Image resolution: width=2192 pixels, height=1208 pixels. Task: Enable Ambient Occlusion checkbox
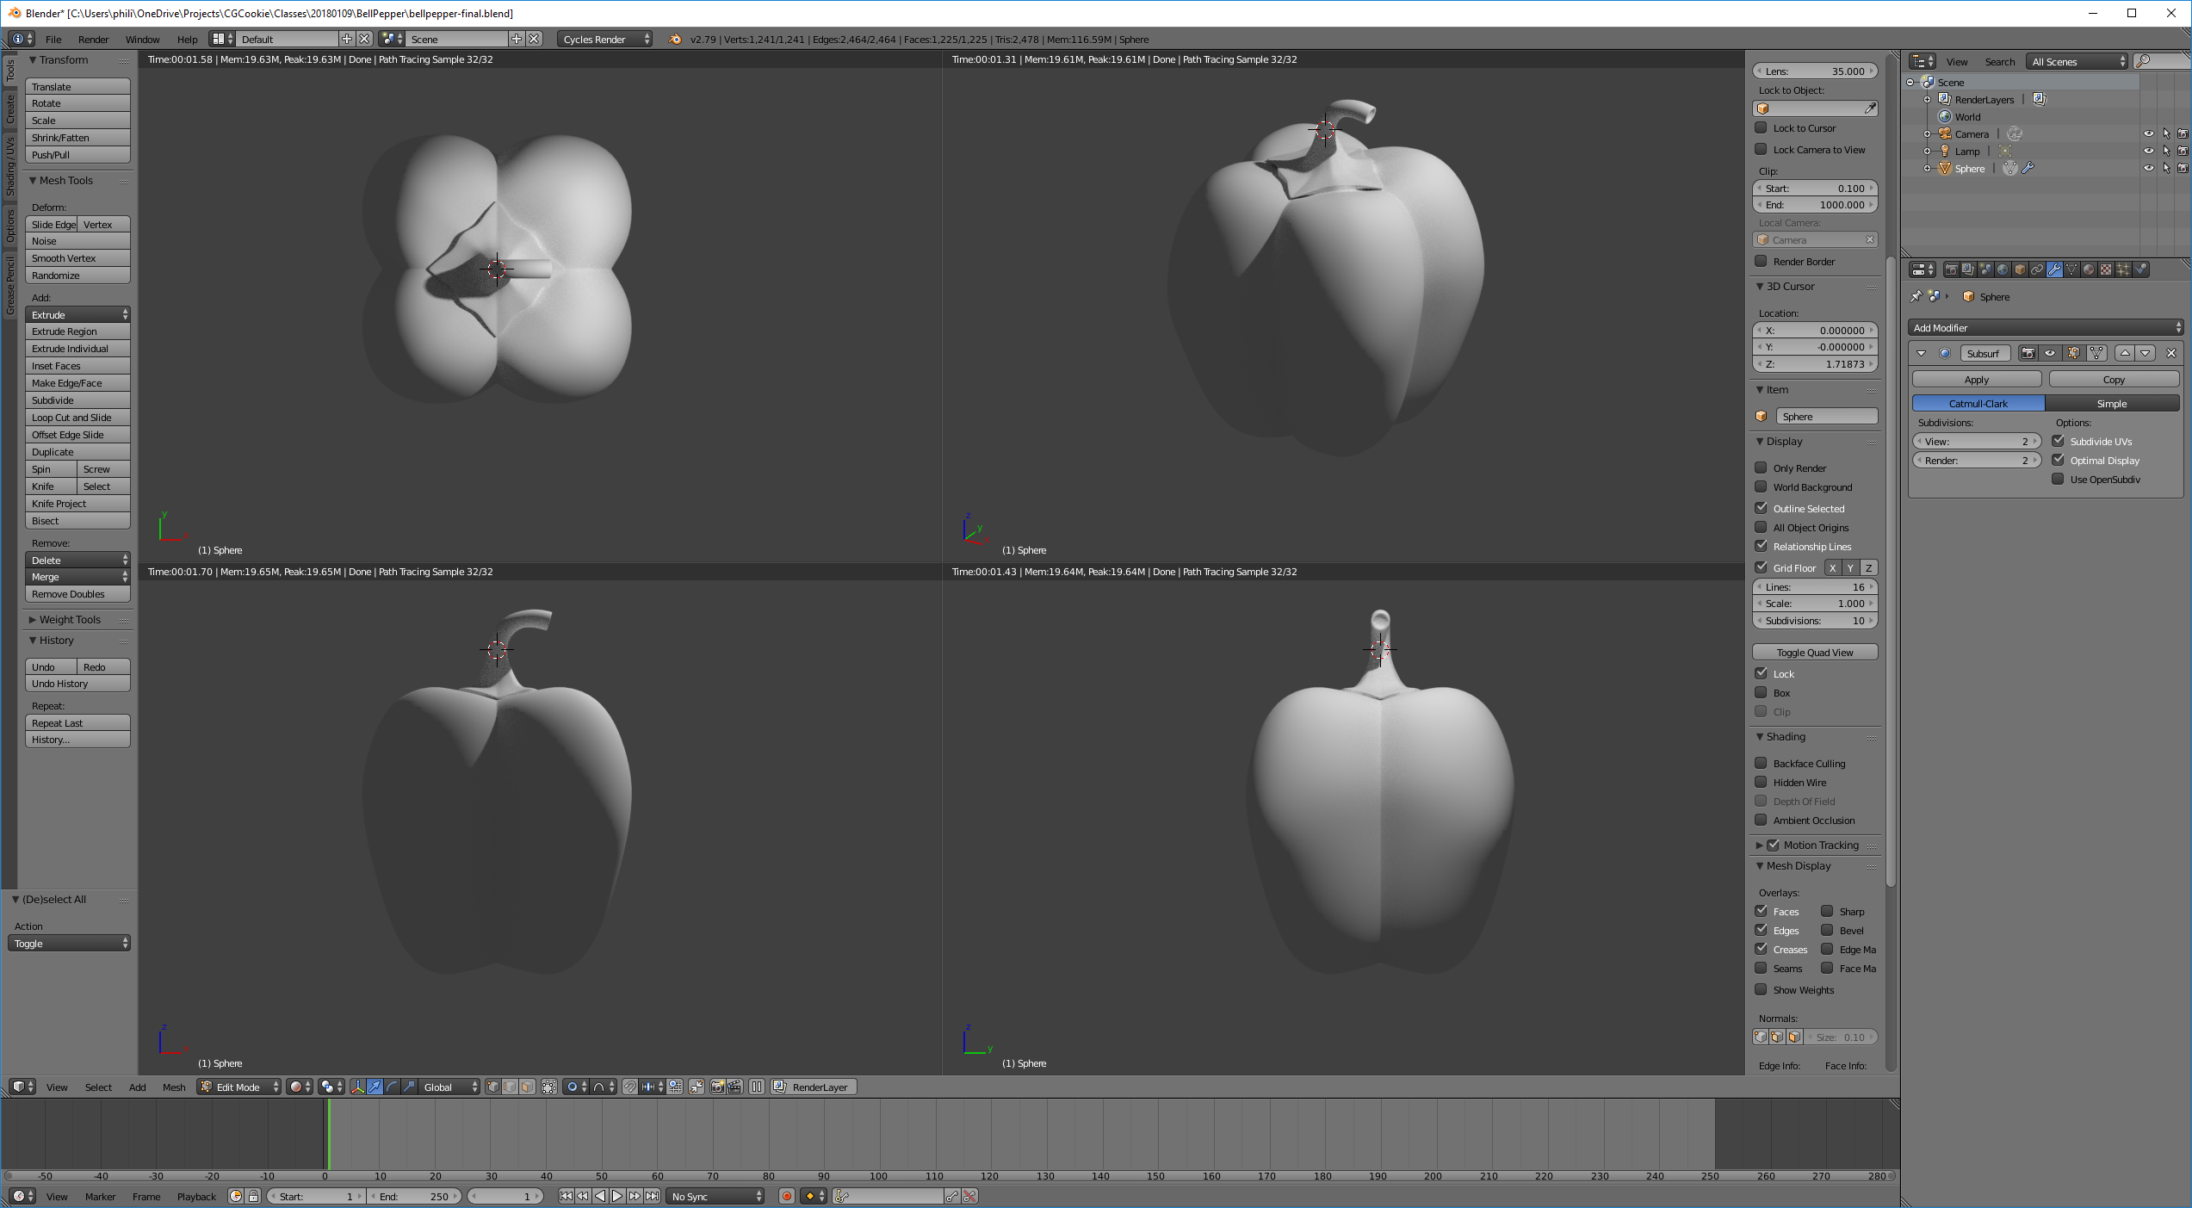pos(1762,820)
